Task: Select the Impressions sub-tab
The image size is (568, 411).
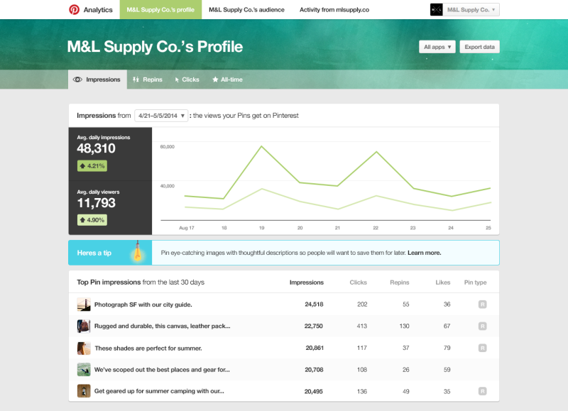Action: 97,80
